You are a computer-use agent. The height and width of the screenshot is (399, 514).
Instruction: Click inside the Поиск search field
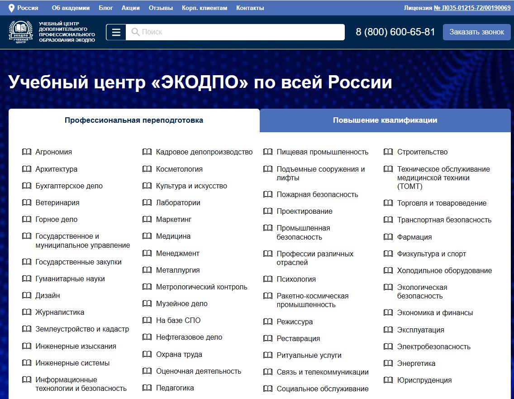coord(204,32)
